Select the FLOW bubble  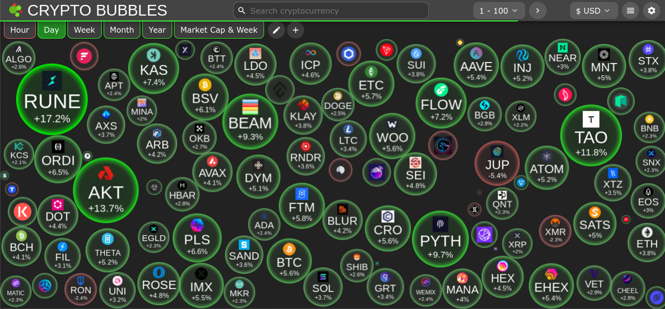(x=441, y=103)
